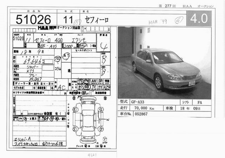Click the 4.0 auction grade box
The image size is (225, 158).
(199, 19)
